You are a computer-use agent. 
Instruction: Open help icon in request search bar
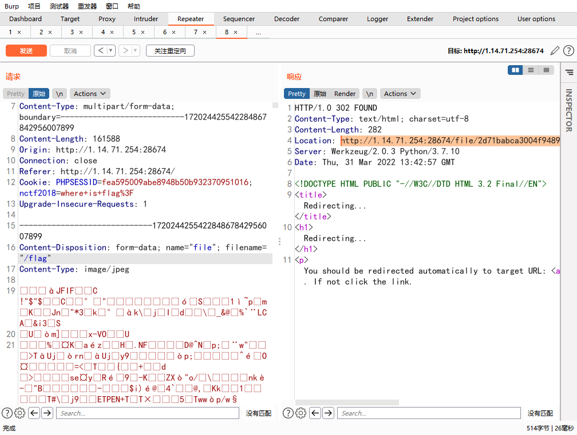[x=7, y=413]
